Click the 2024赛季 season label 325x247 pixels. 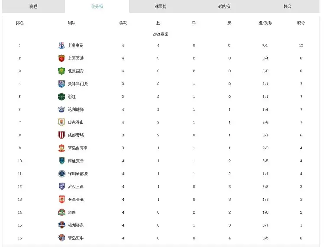pyautogui.click(x=160, y=34)
